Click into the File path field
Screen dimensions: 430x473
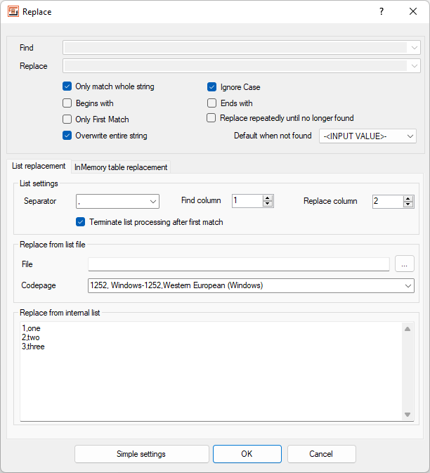pyautogui.click(x=238, y=264)
